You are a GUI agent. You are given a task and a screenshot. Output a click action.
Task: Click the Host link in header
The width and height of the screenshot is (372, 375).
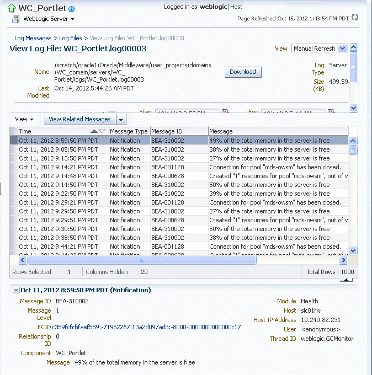pyautogui.click(x=236, y=7)
